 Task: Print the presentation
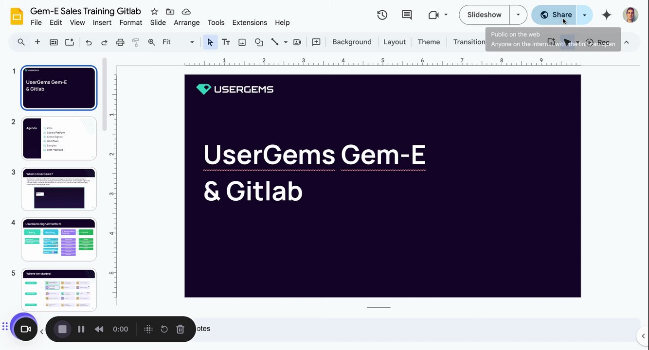[x=120, y=42]
